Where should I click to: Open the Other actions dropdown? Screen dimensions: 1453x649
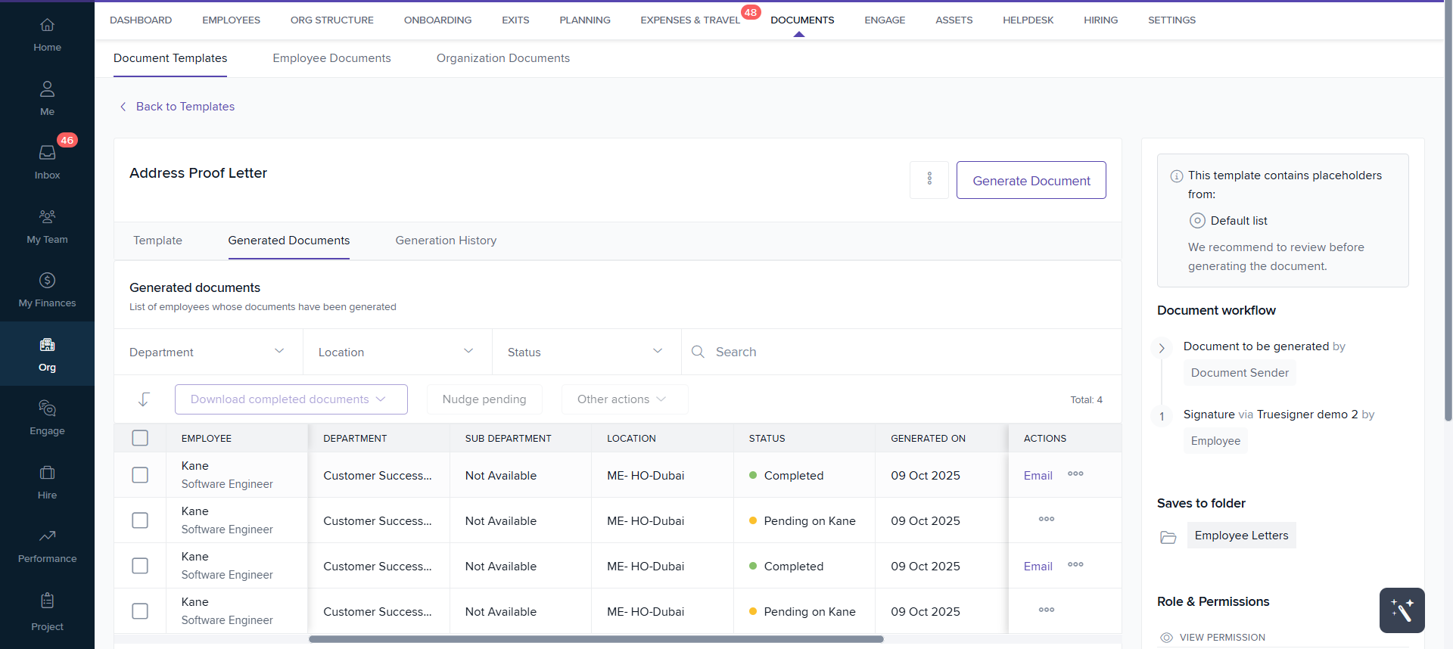coord(624,399)
